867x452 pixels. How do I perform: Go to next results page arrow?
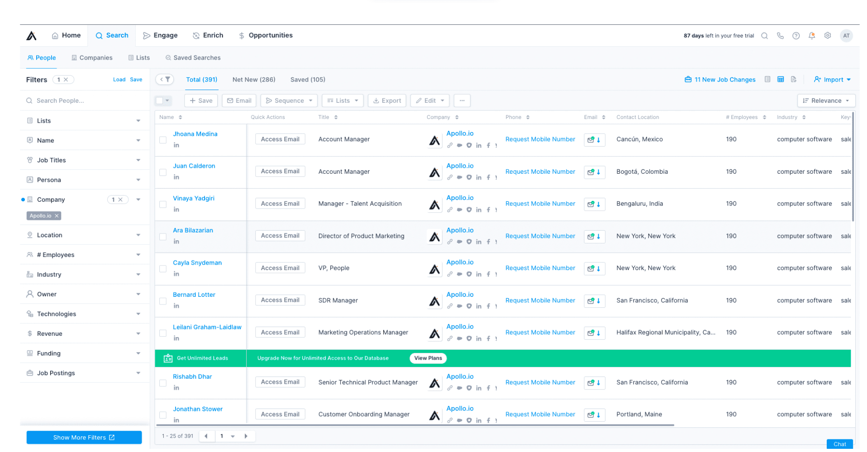[246, 436]
